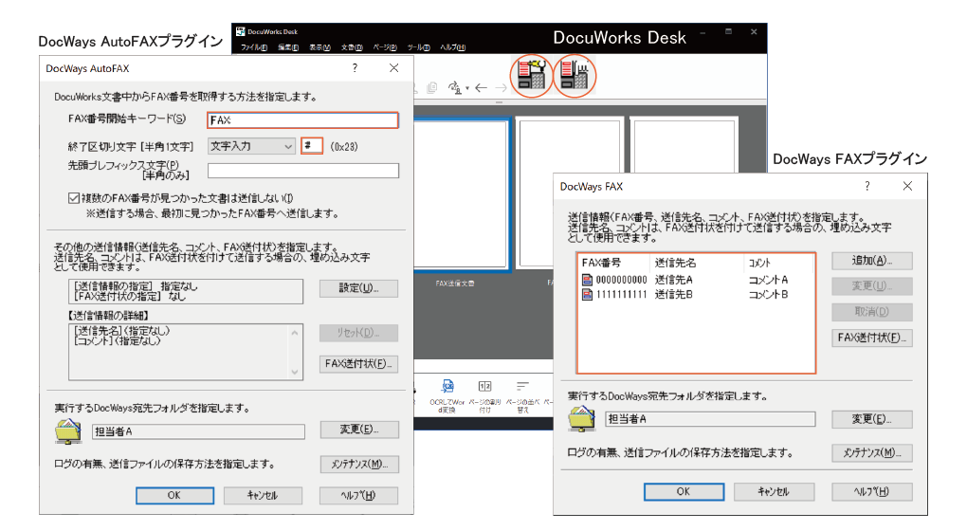Image resolution: width=967 pixels, height=531 pixels.
Task: Click OK in DocWays FAX dialog
Action: coord(684,491)
